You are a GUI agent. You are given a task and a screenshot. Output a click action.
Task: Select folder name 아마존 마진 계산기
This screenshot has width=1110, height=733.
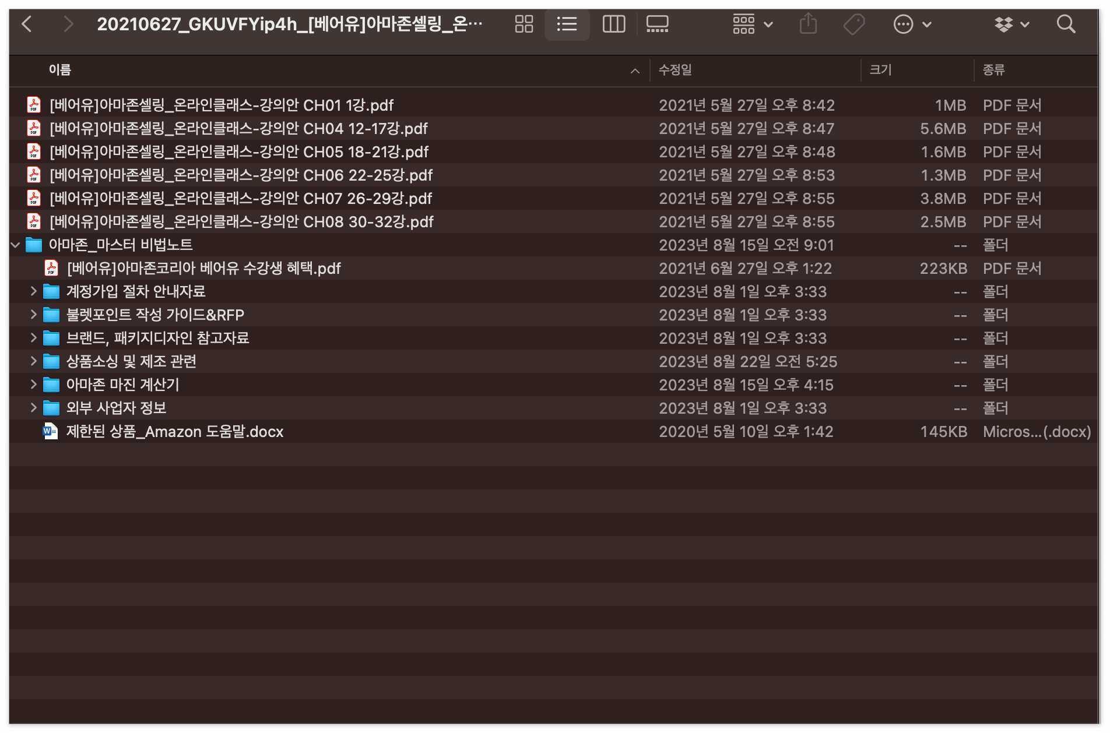pos(122,385)
